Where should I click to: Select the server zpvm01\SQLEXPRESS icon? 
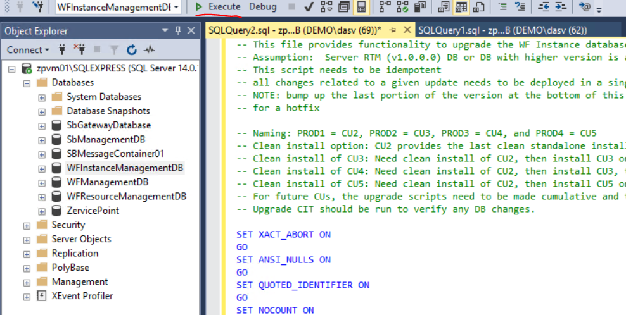tap(27, 68)
